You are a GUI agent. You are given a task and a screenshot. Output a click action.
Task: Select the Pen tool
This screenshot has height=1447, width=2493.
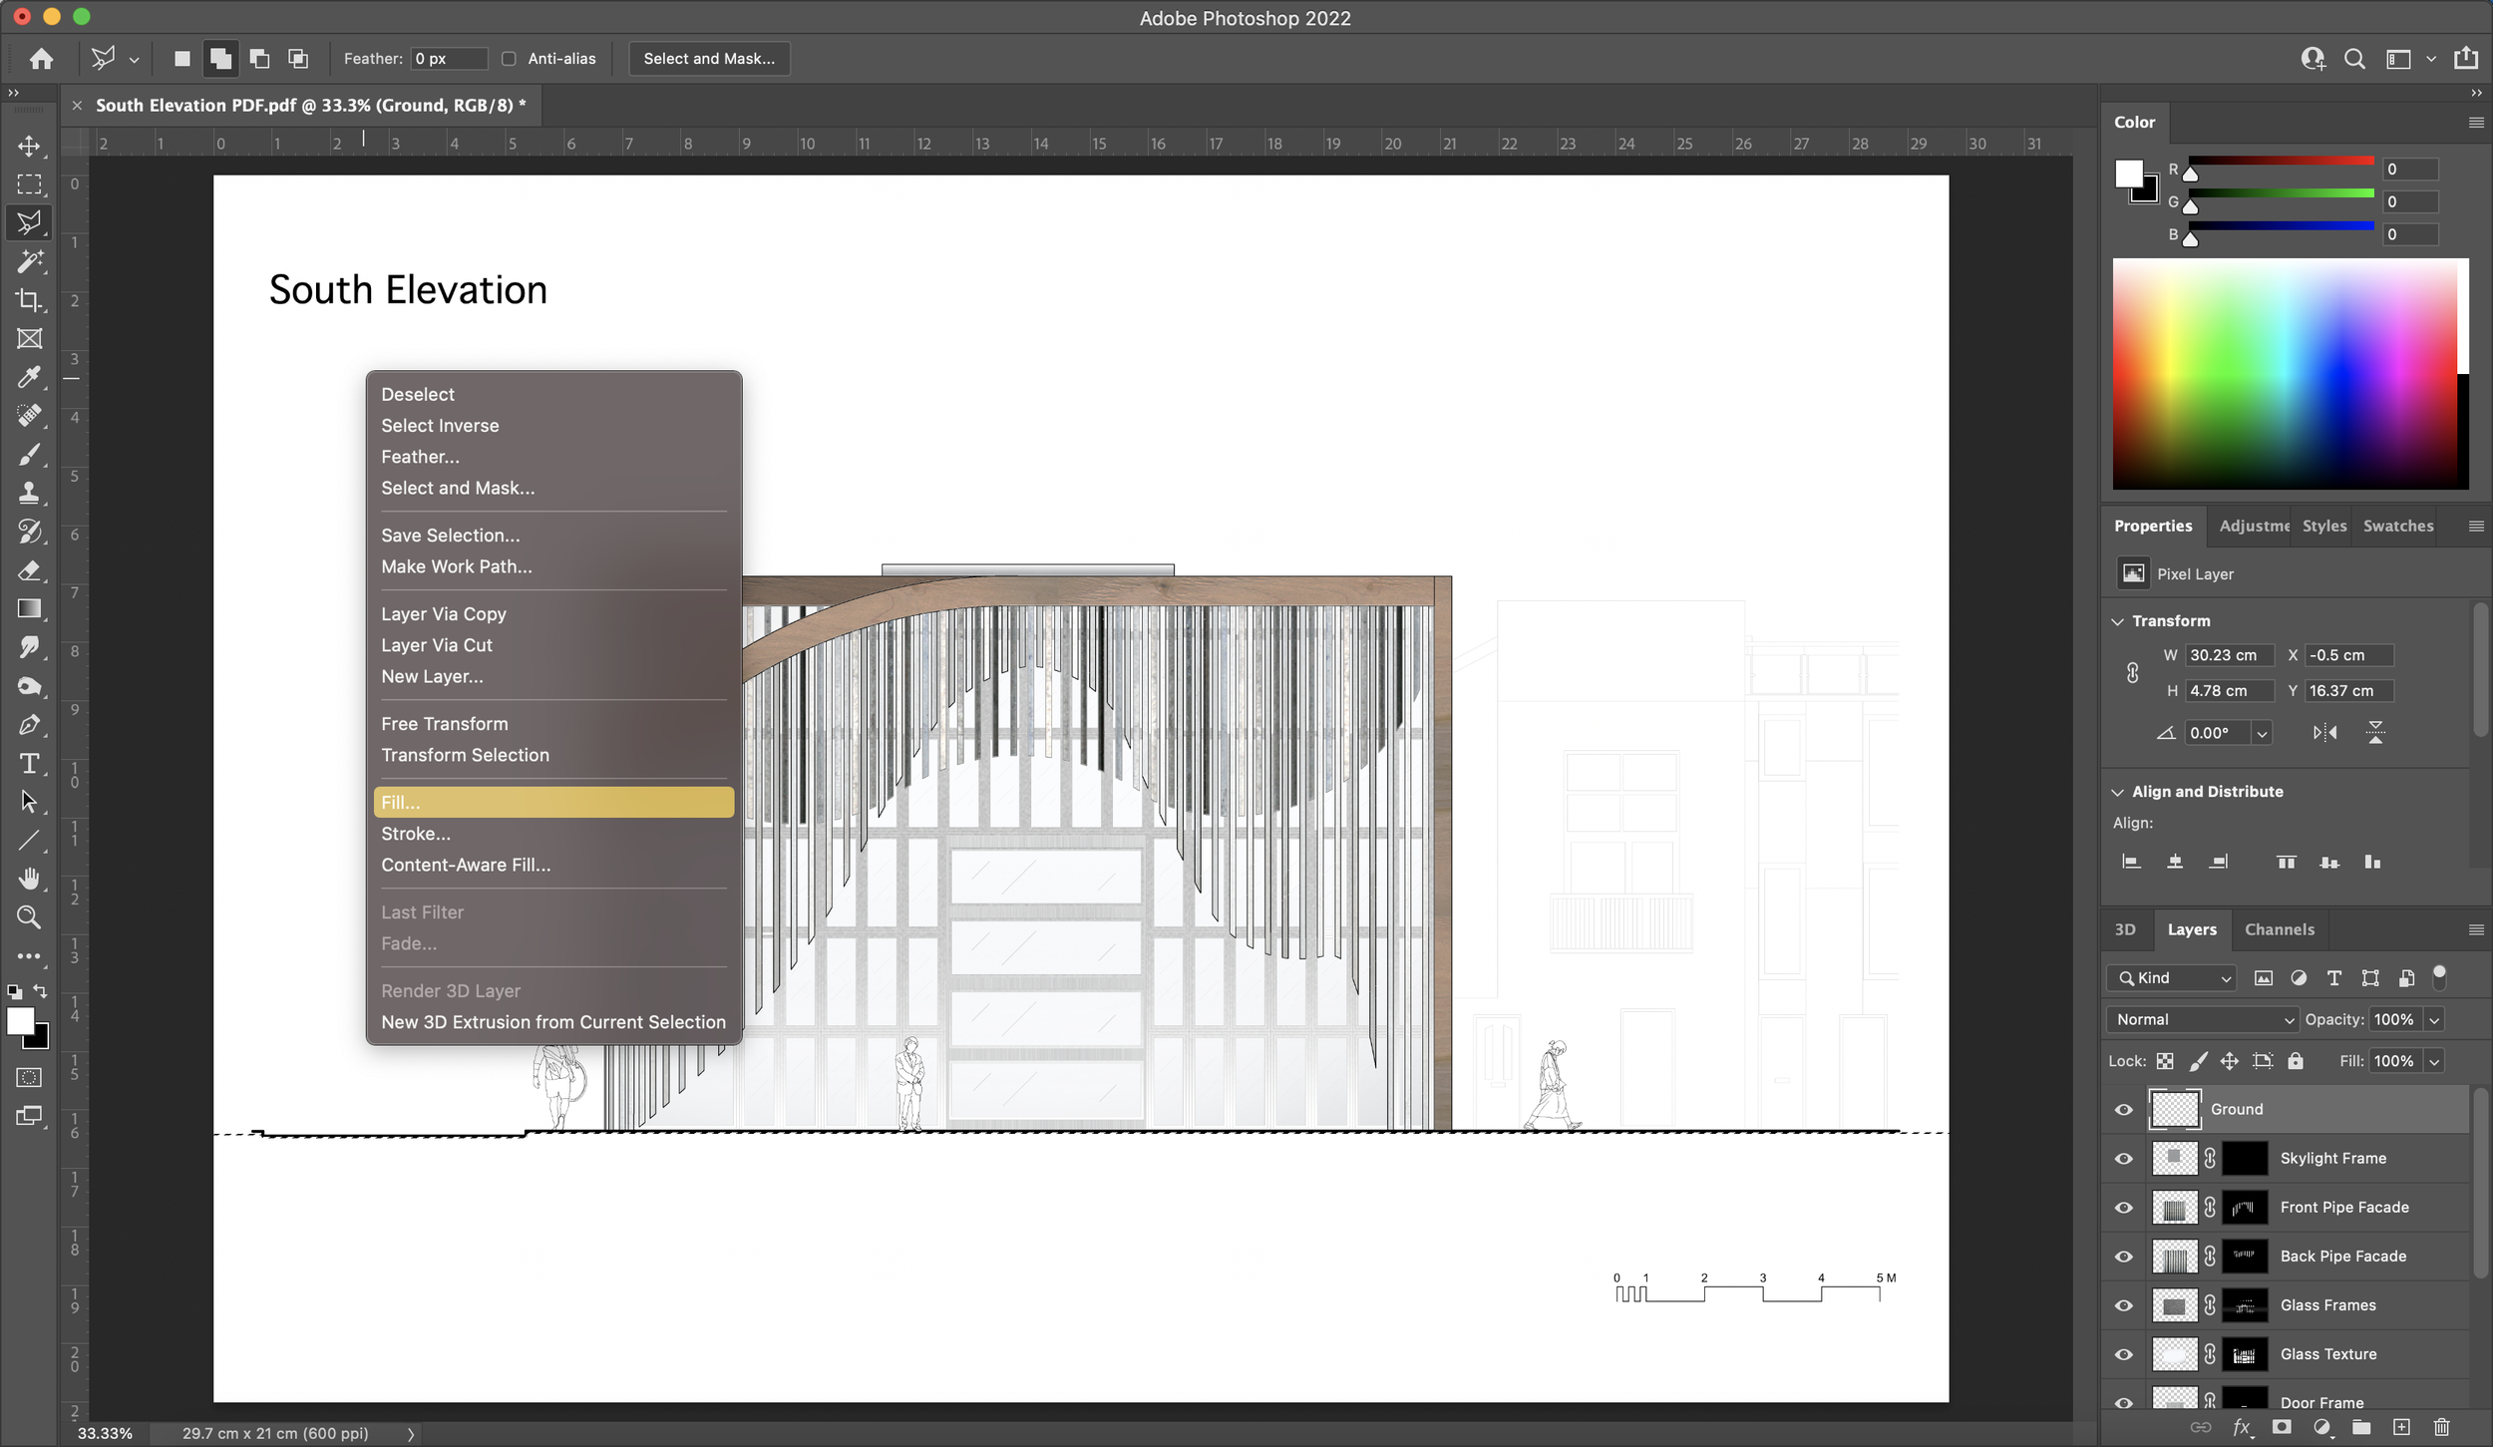point(29,725)
